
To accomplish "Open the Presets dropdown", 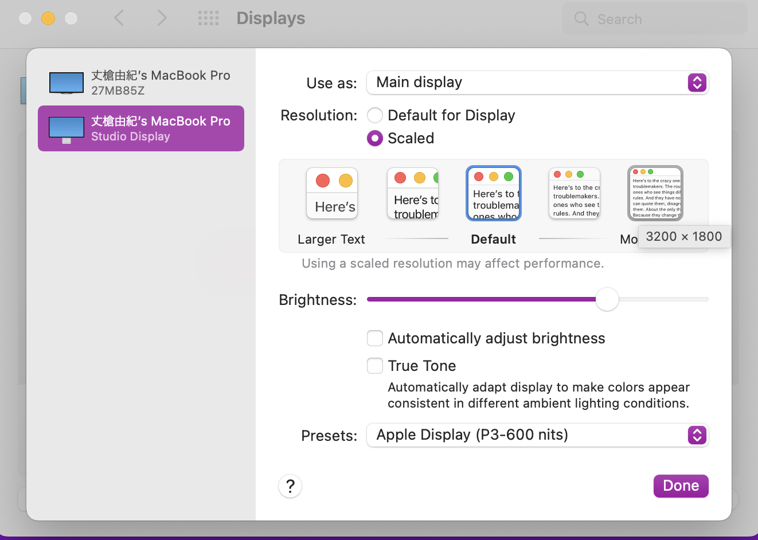I will pos(538,435).
